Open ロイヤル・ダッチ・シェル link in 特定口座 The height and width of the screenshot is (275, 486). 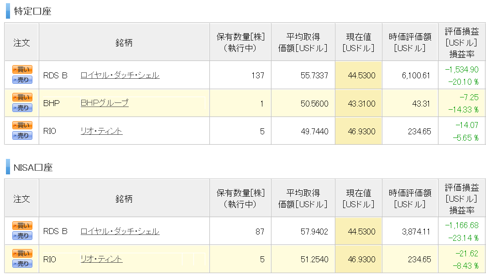click(120, 75)
